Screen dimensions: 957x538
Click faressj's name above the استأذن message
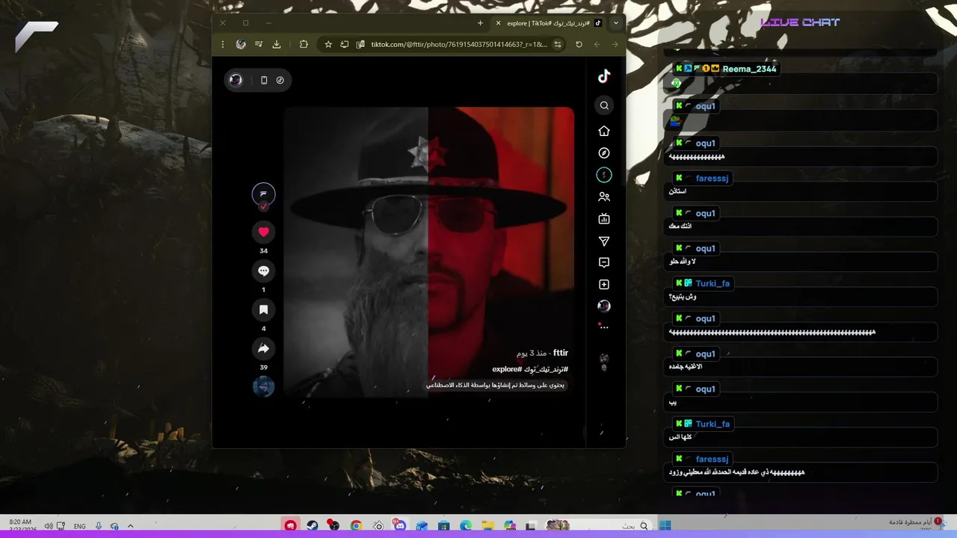[712, 179]
